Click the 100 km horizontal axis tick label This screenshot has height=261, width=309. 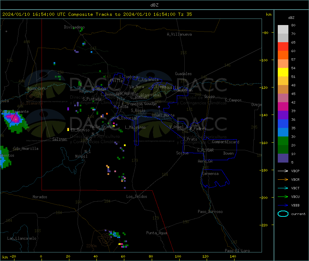pyautogui.click(x=178, y=256)
